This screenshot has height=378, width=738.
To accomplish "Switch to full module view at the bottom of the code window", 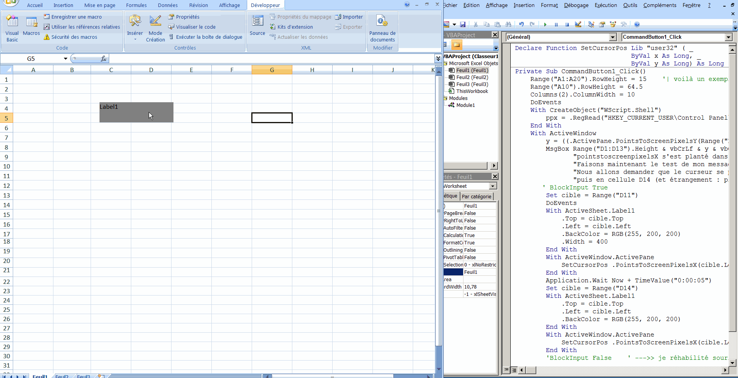I will coord(514,370).
